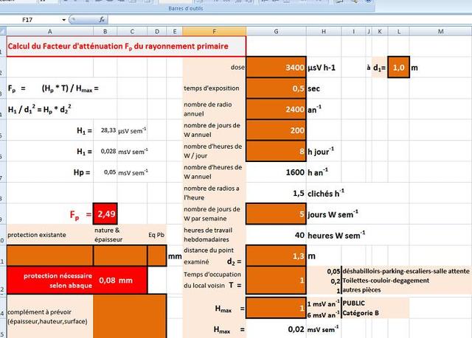Select the dose cell showing 3400
This screenshot has width=472, height=338.
click(276, 67)
